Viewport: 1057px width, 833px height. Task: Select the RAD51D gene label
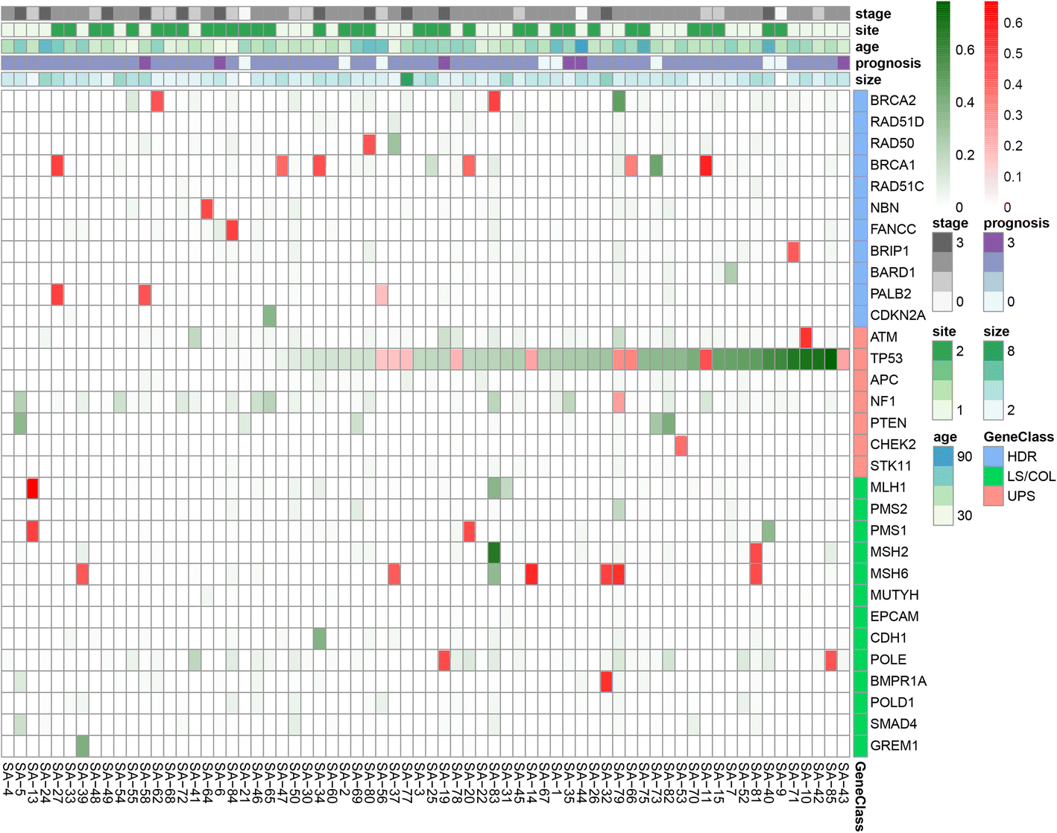[x=897, y=122]
